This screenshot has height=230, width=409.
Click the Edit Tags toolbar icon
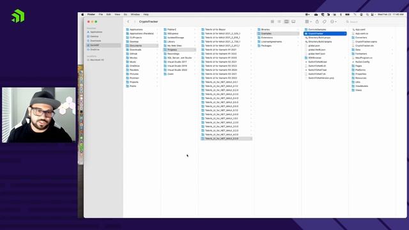pyautogui.click(x=325, y=22)
